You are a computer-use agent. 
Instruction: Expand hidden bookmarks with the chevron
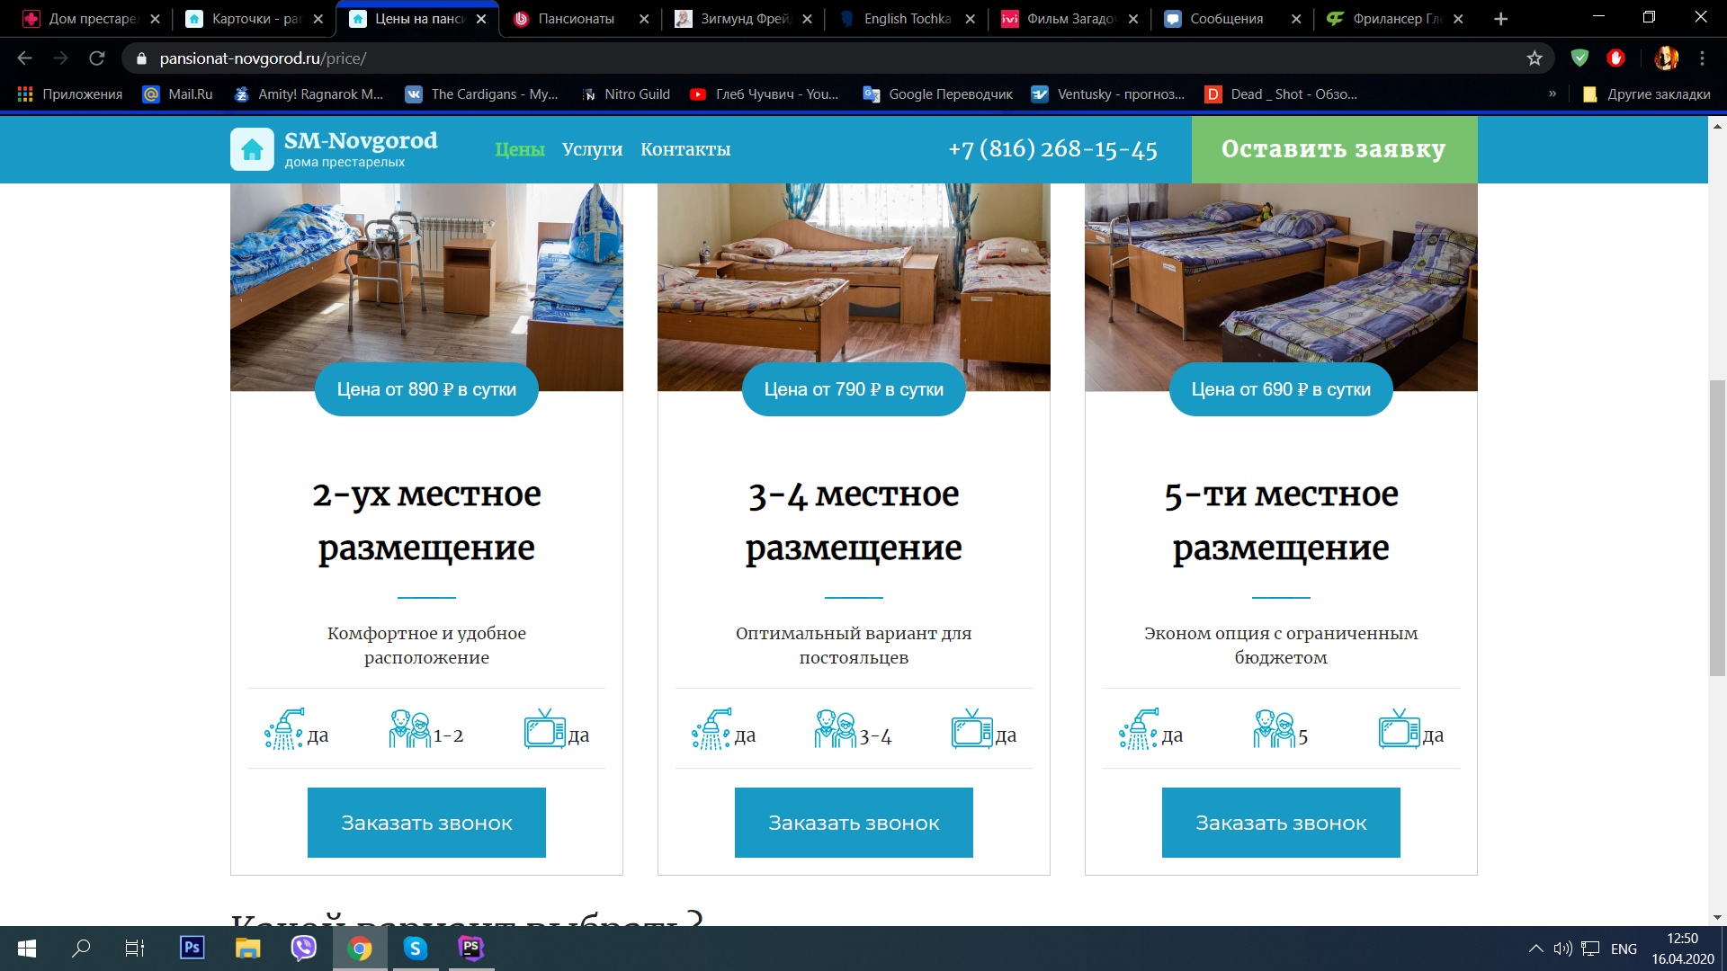(x=1553, y=94)
